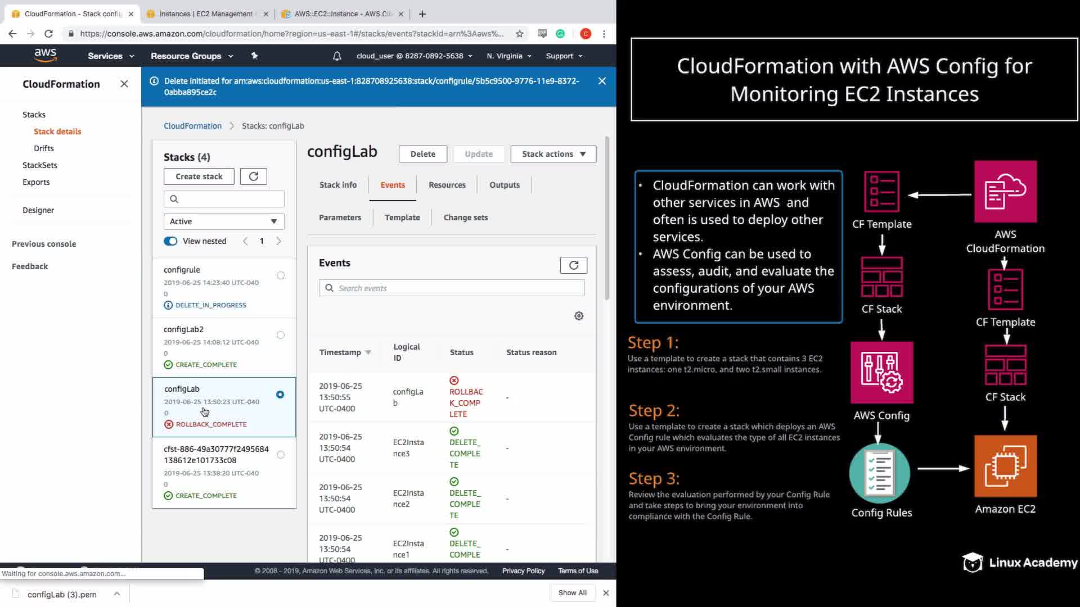Toggle the View nested switch
1080x607 pixels.
point(170,241)
